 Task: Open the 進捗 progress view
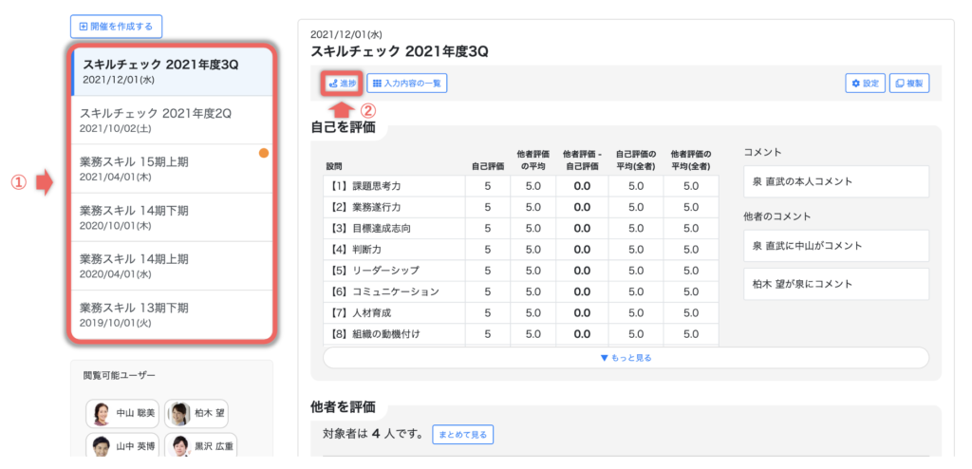pos(341,83)
